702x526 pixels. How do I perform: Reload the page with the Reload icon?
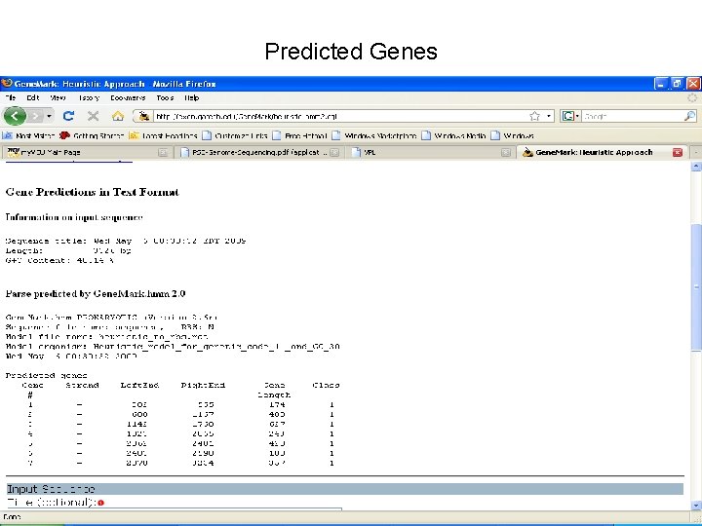[x=68, y=116]
